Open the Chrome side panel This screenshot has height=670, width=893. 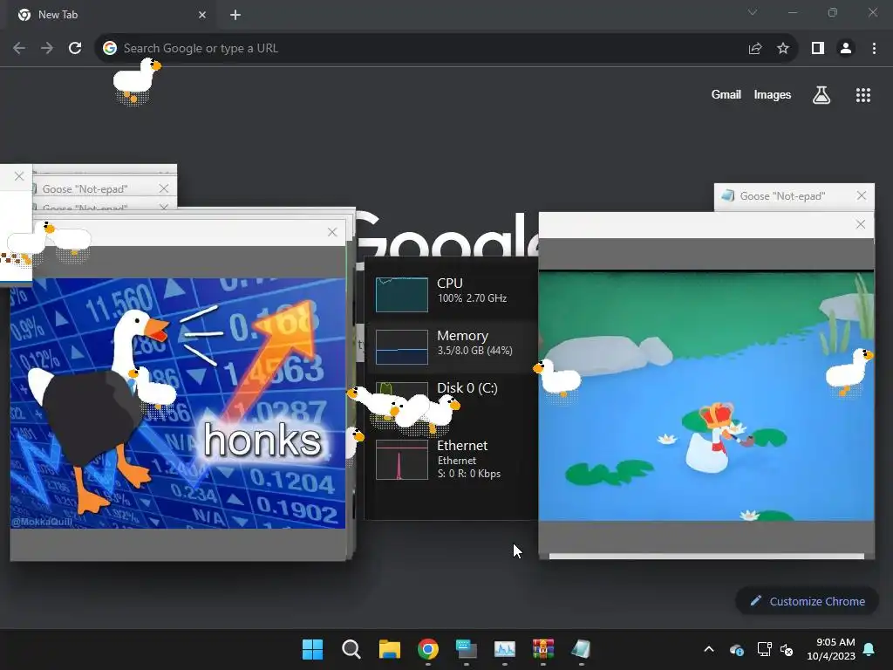tap(818, 49)
